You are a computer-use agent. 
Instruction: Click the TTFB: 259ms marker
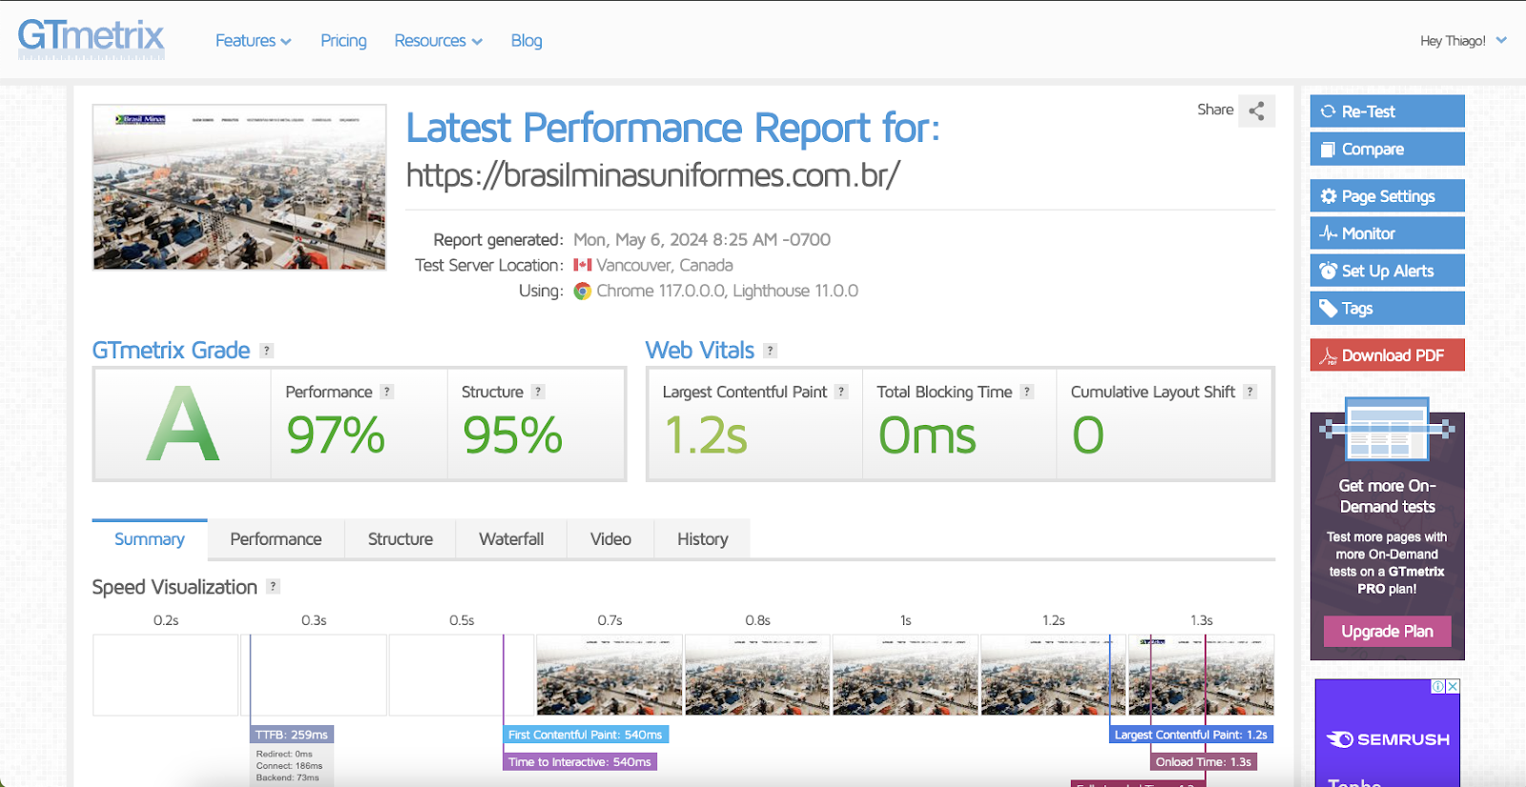coord(292,735)
